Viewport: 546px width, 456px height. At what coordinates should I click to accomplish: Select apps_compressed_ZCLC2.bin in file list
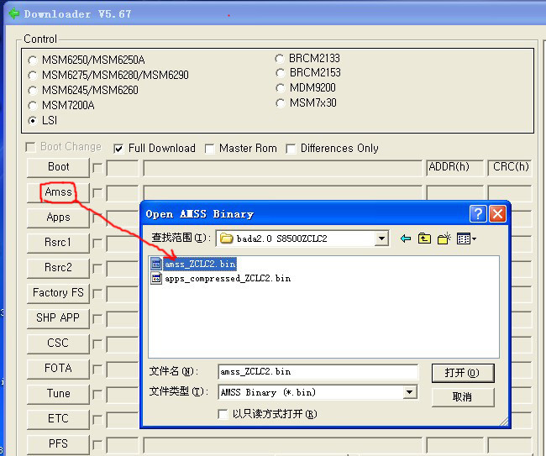tap(228, 279)
